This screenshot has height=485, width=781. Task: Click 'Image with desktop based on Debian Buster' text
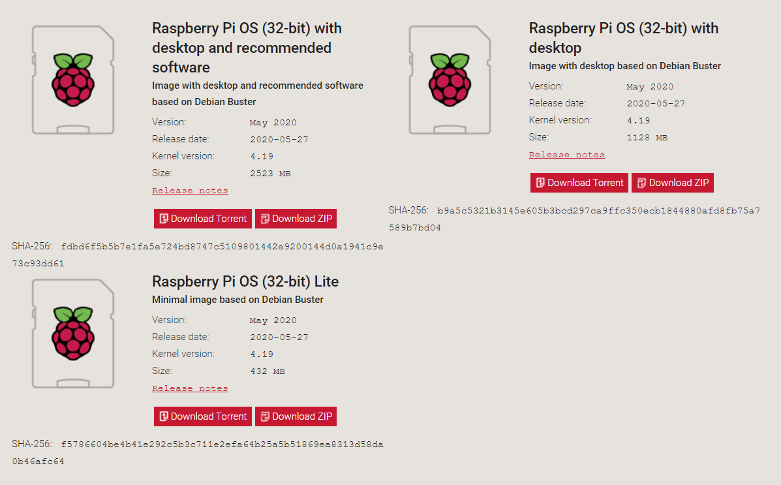pos(624,66)
